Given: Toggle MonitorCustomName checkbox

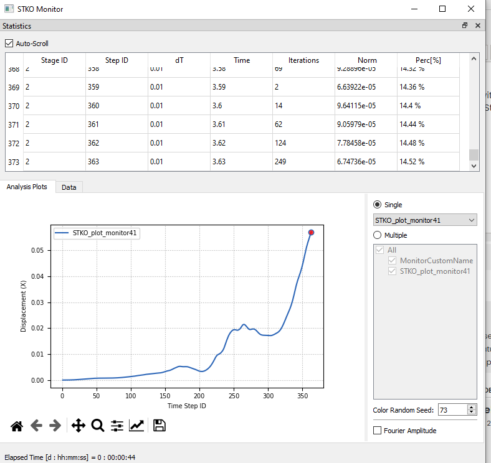Looking at the screenshot, I should [x=392, y=261].
